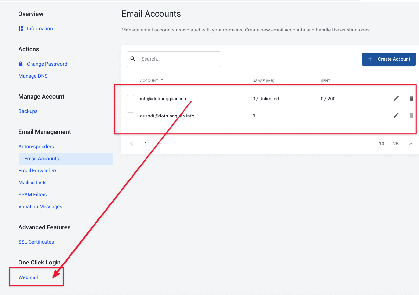
Task: Click edit pencil for quandt@dotrungquan.info
Action: (x=396, y=116)
